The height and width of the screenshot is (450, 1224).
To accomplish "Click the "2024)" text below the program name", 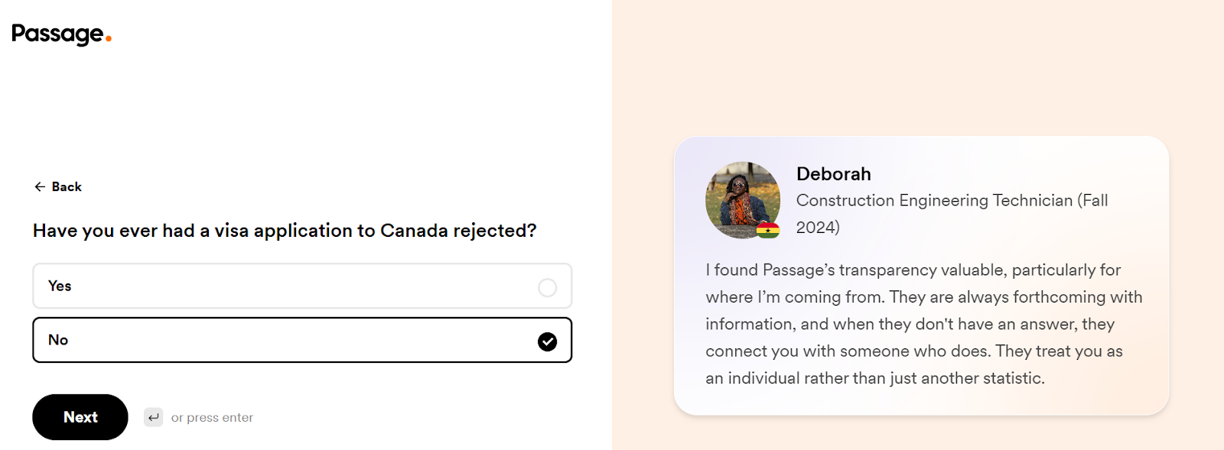I will 818,228.
